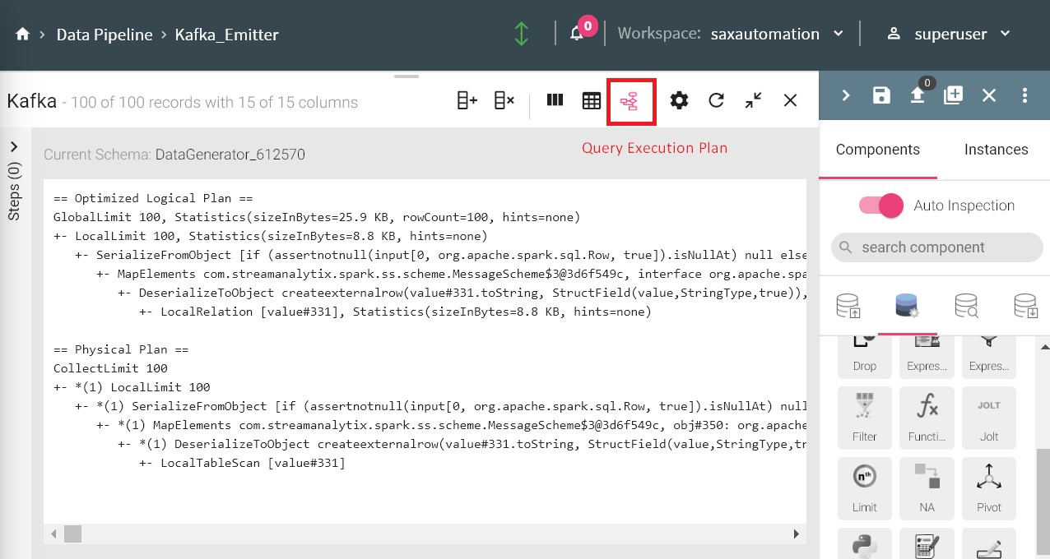Open Data Pipeline breadcrumb link
1050x559 pixels.
coord(105,35)
